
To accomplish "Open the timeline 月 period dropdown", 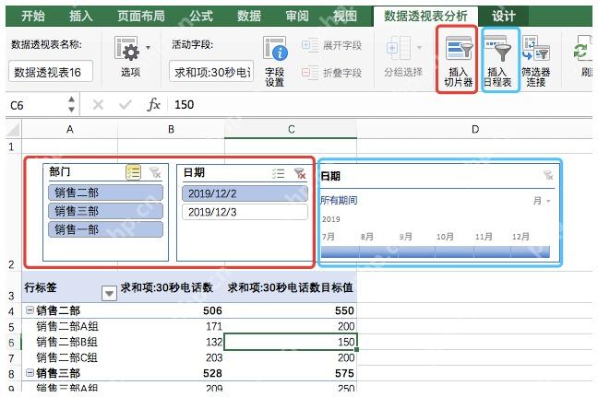I will click(542, 201).
